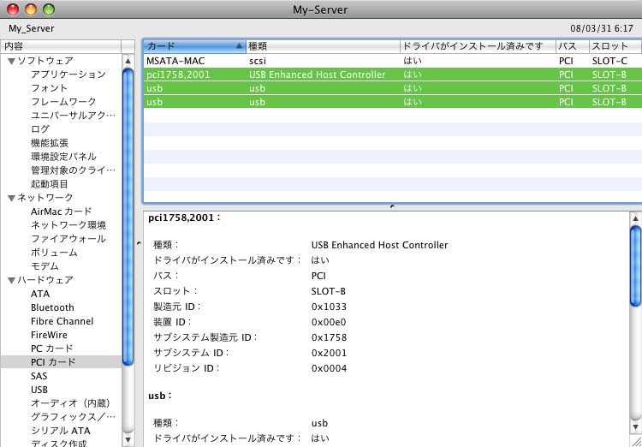Screen dimensions: 642x447
Task: Collapse the ネットワーク section triangle
Action: 11,198
